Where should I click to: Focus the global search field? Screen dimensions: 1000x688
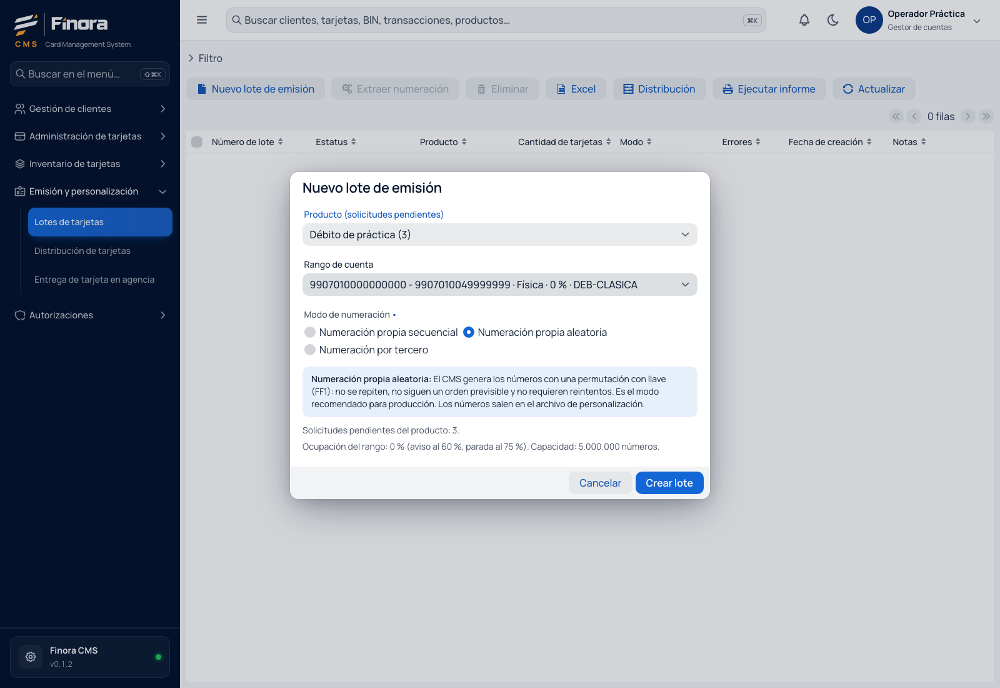coord(496,20)
